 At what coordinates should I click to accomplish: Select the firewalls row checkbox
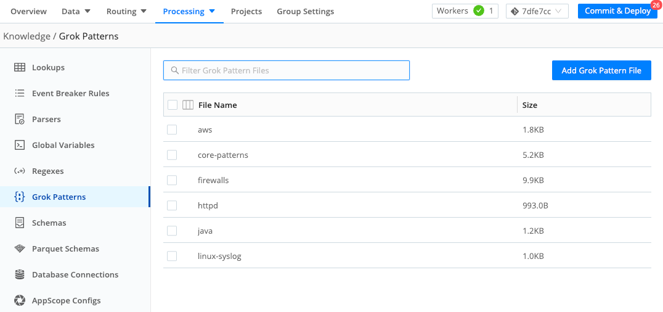pyautogui.click(x=172, y=180)
